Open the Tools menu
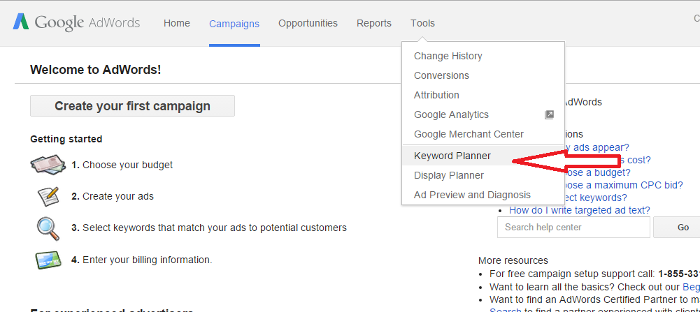The height and width of the screenshot is (312, 700). pyautogui.click(x=423, y=23)
